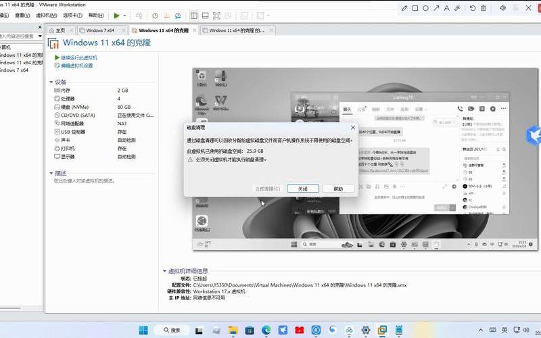Open the snapshot manager icon
The height and width of the screenshot is (338, 541).
pyautogui.click(x=178, y=16)
